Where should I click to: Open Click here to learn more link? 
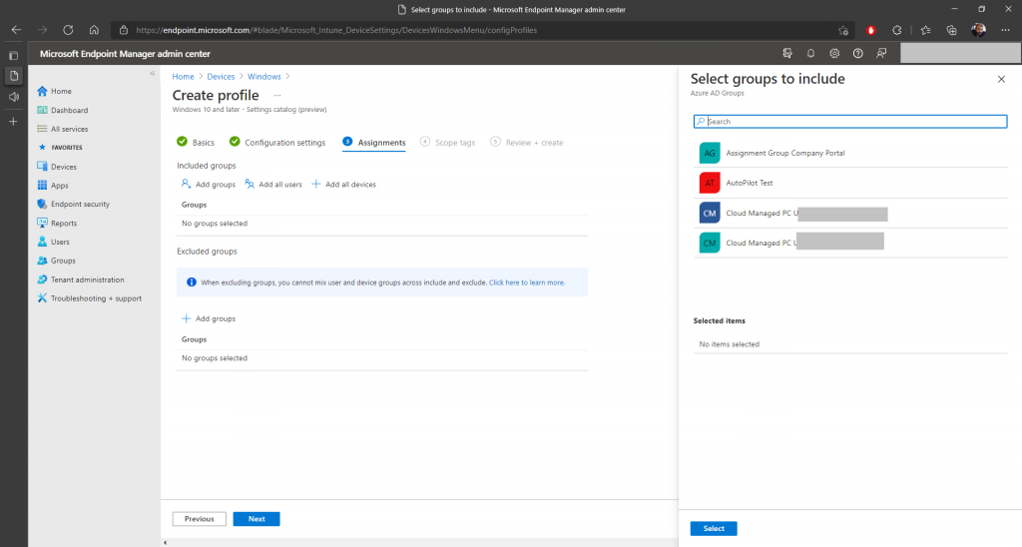[x=527, y=282]
